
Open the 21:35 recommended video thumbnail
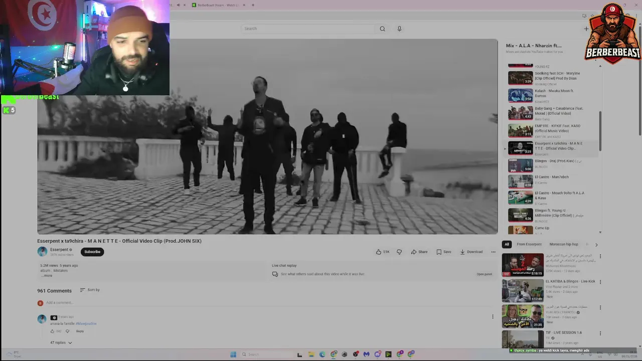(x=523, y=316)
